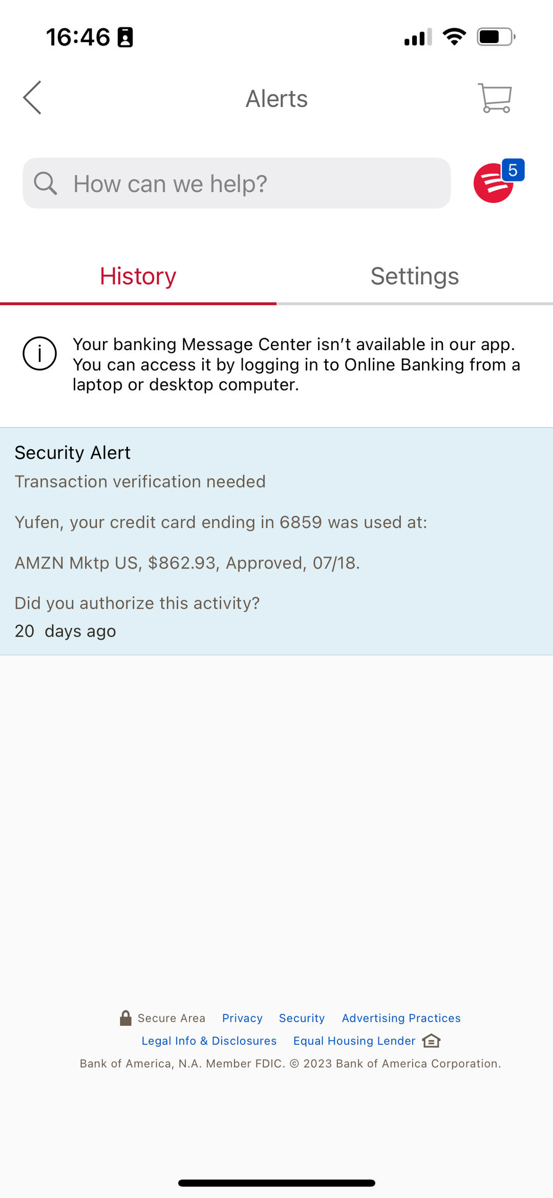This screenshot has width=553, height=1198.
Task: Open Erica assistant with 5 notifications
Action: [496, 182]
